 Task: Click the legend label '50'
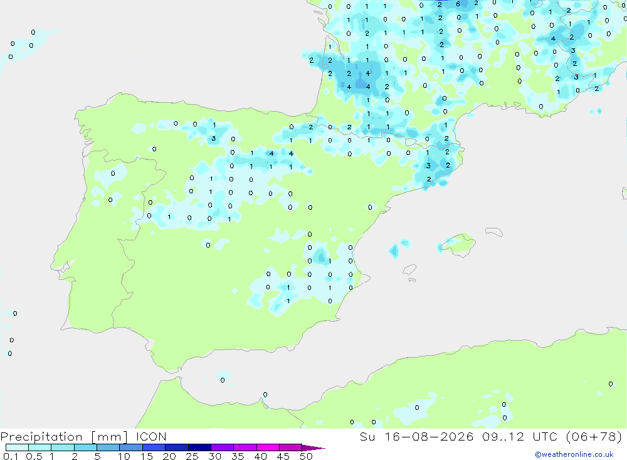tap(307, 456)
